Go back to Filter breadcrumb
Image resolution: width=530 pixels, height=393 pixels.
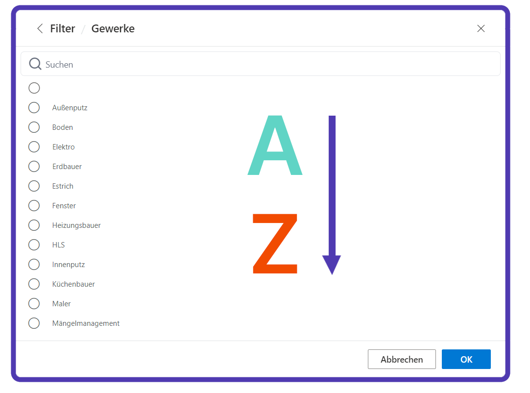(x=63, y=29)
